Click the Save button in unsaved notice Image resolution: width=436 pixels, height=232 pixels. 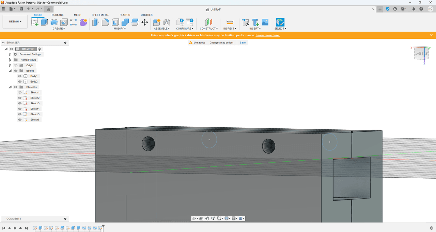pos(243,43)
